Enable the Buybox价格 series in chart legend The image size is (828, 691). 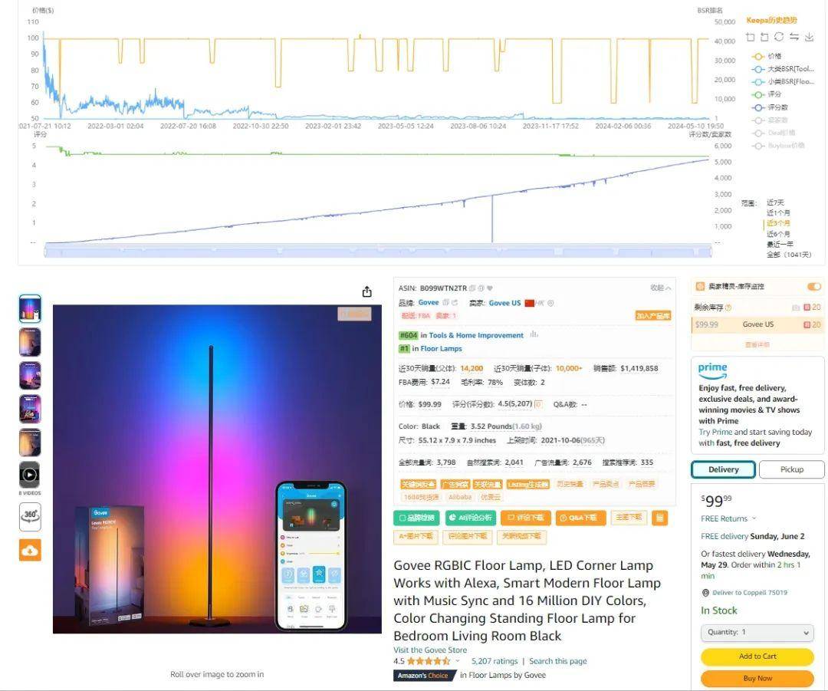pos(778,146)
